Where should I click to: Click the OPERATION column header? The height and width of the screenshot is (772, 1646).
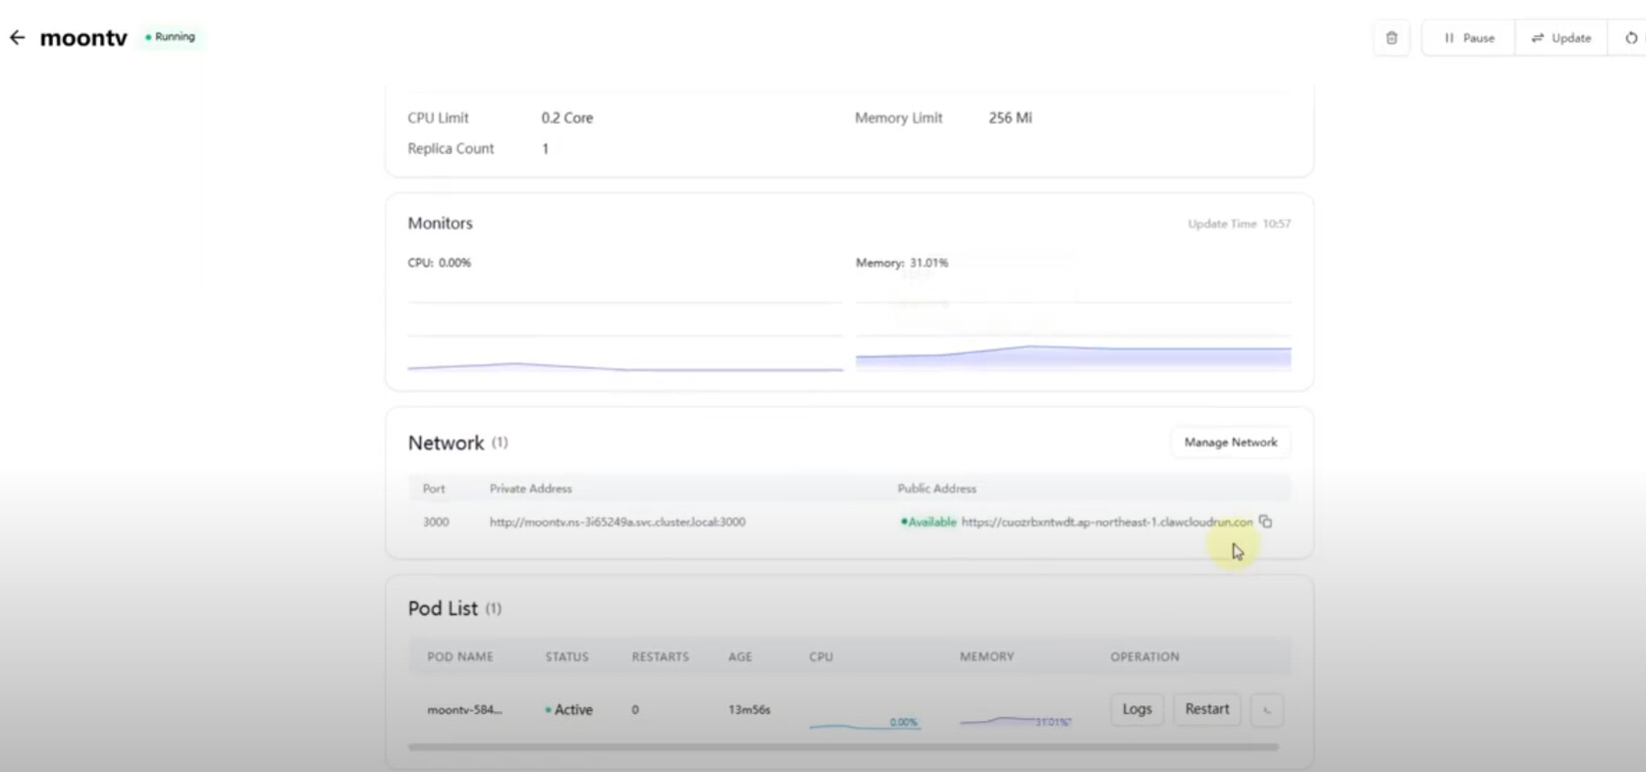pyautogui.click(x=1145, y=657)
